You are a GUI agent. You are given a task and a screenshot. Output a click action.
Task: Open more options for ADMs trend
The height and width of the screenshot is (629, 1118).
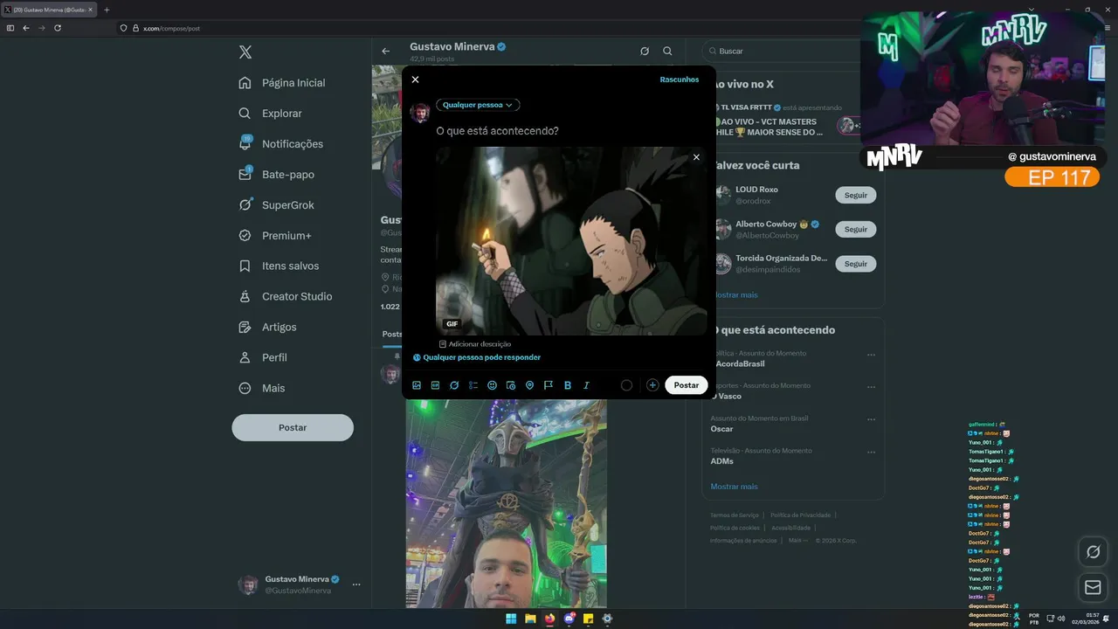tap(871, 452)
